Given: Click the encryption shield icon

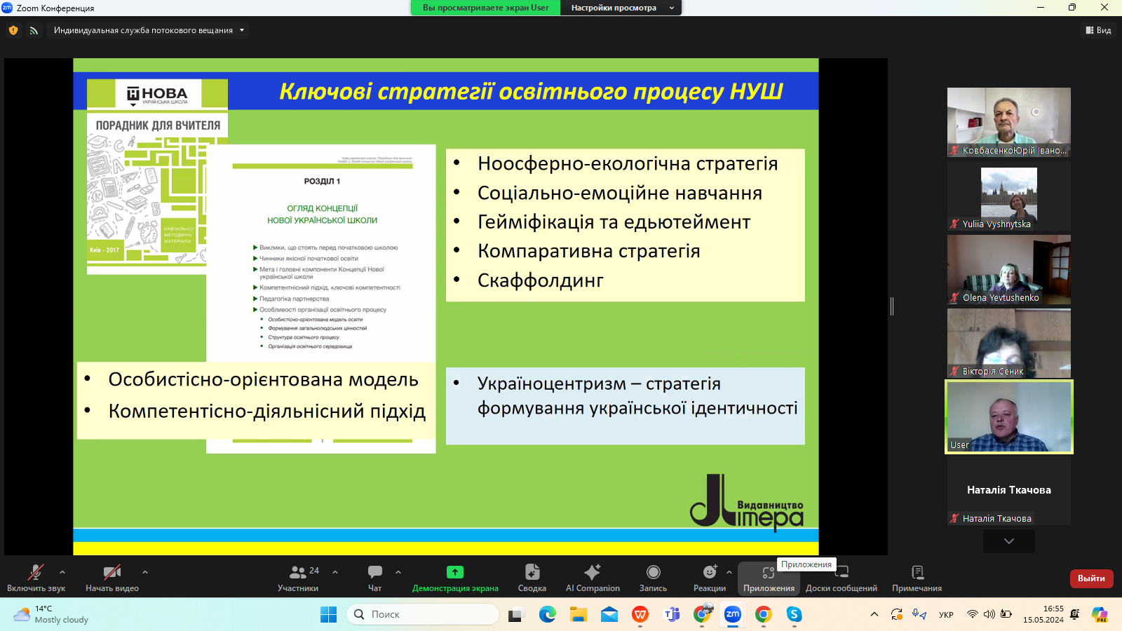Looking at the screenshot, I should point(13,30).
